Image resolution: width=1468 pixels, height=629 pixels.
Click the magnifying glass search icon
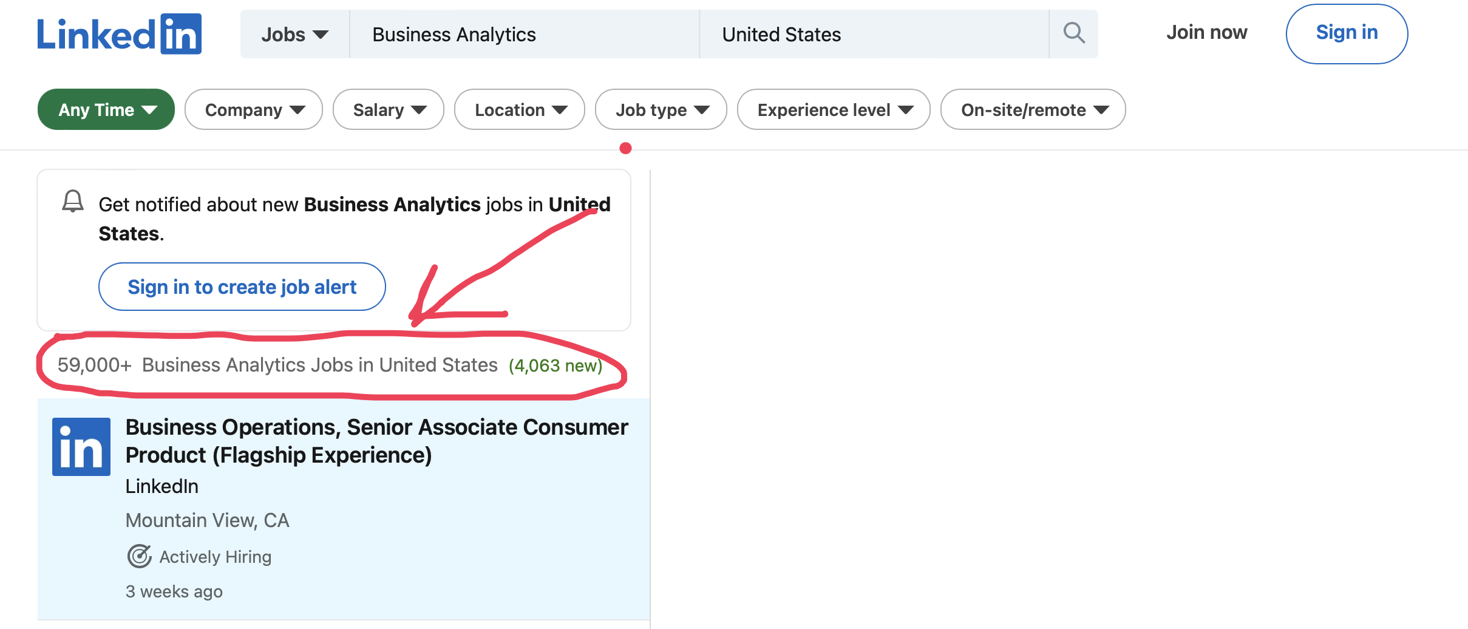pos(1073,33)
